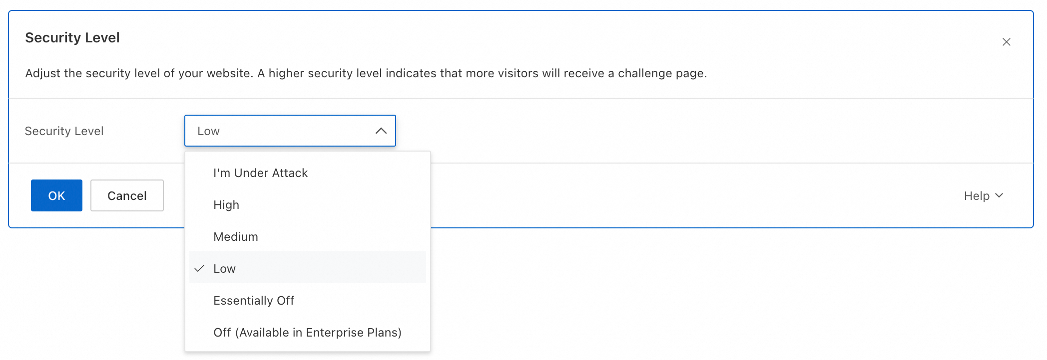Click the chevron arrow next to Help

[999, 195]
